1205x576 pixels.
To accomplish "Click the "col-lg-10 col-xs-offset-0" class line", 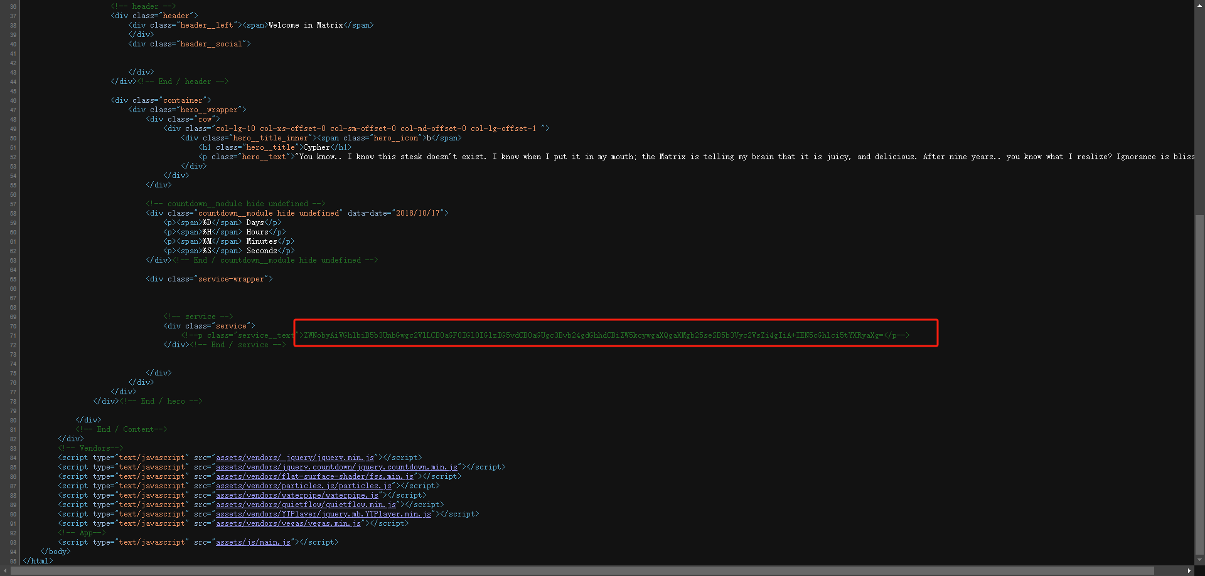I will coord(356,128).
